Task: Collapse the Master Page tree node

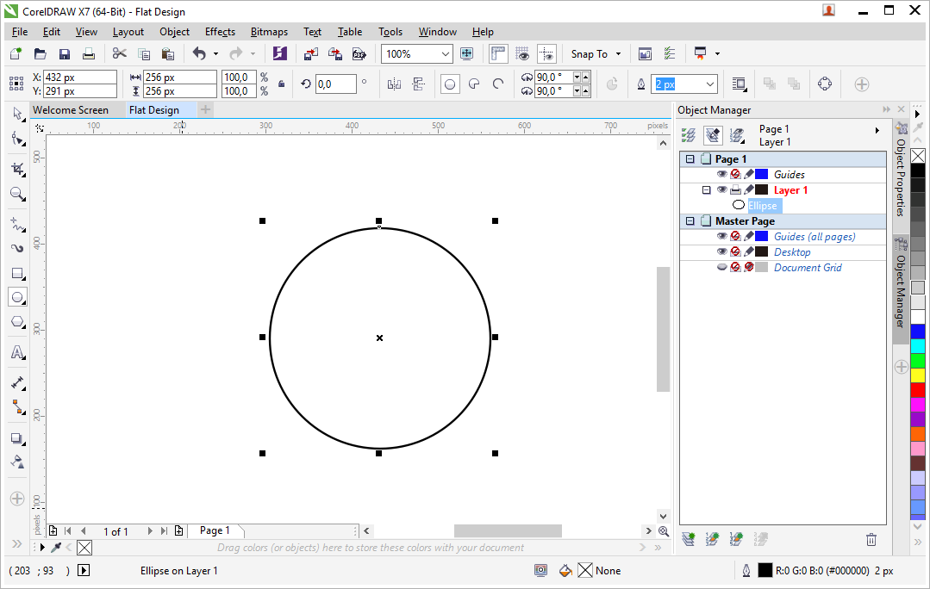Action: pos(690,220)
